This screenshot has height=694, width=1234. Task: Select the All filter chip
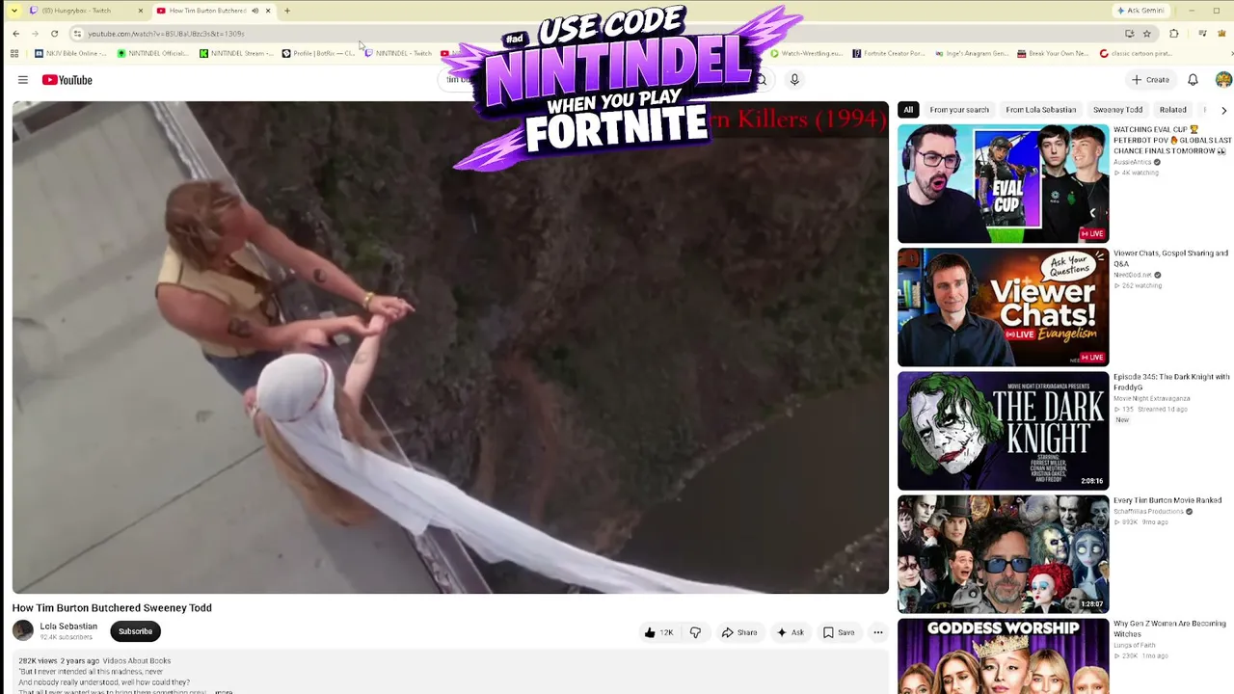(908, 110)
